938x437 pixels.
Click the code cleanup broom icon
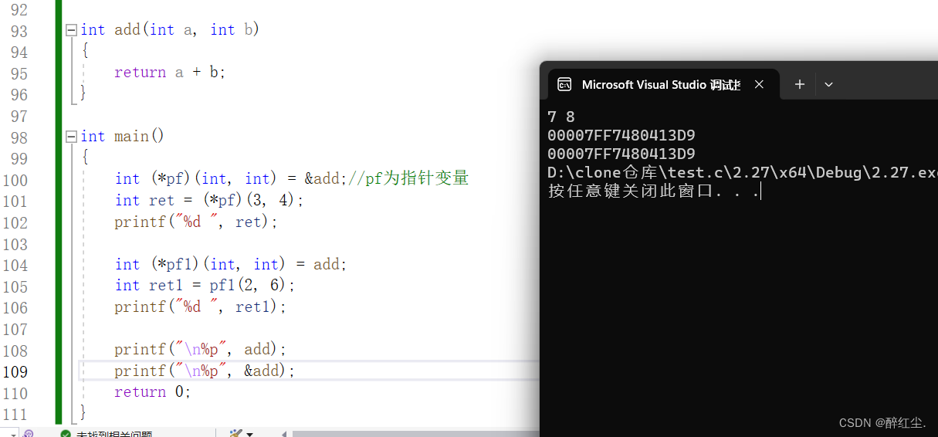[235, 434]
